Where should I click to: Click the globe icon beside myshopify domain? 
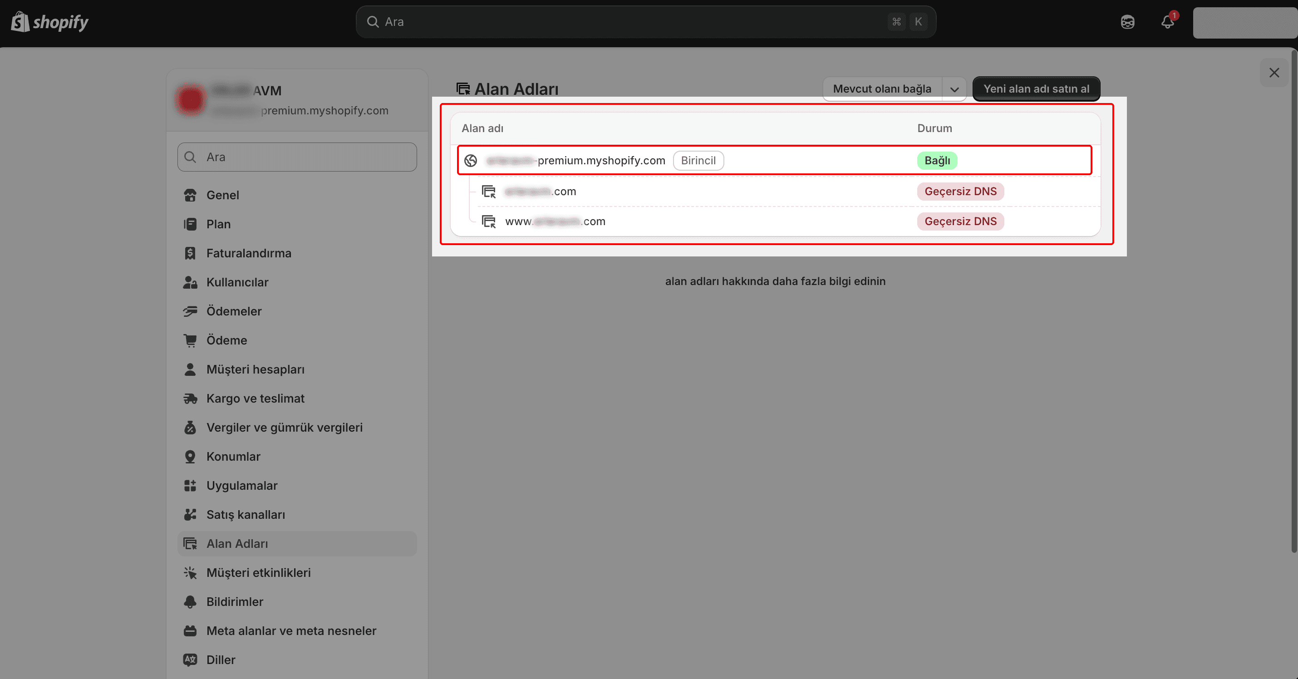(470, 160)
